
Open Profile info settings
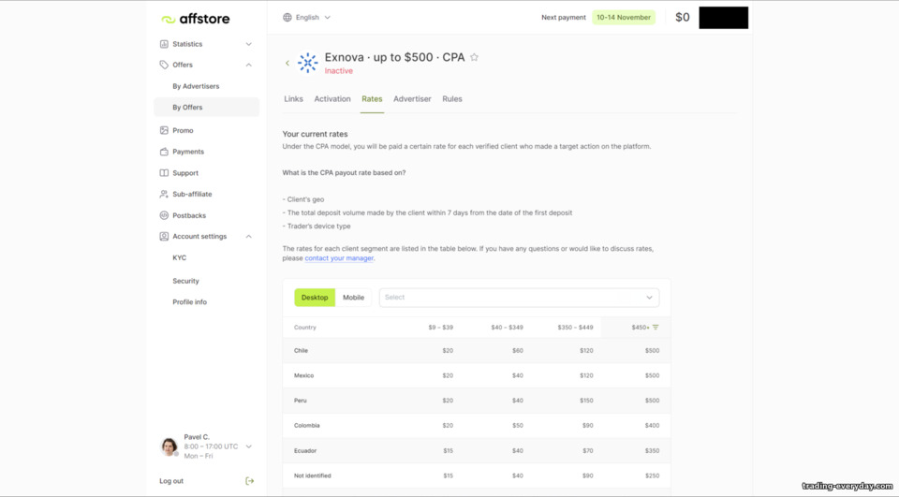(x=189, y=302)
